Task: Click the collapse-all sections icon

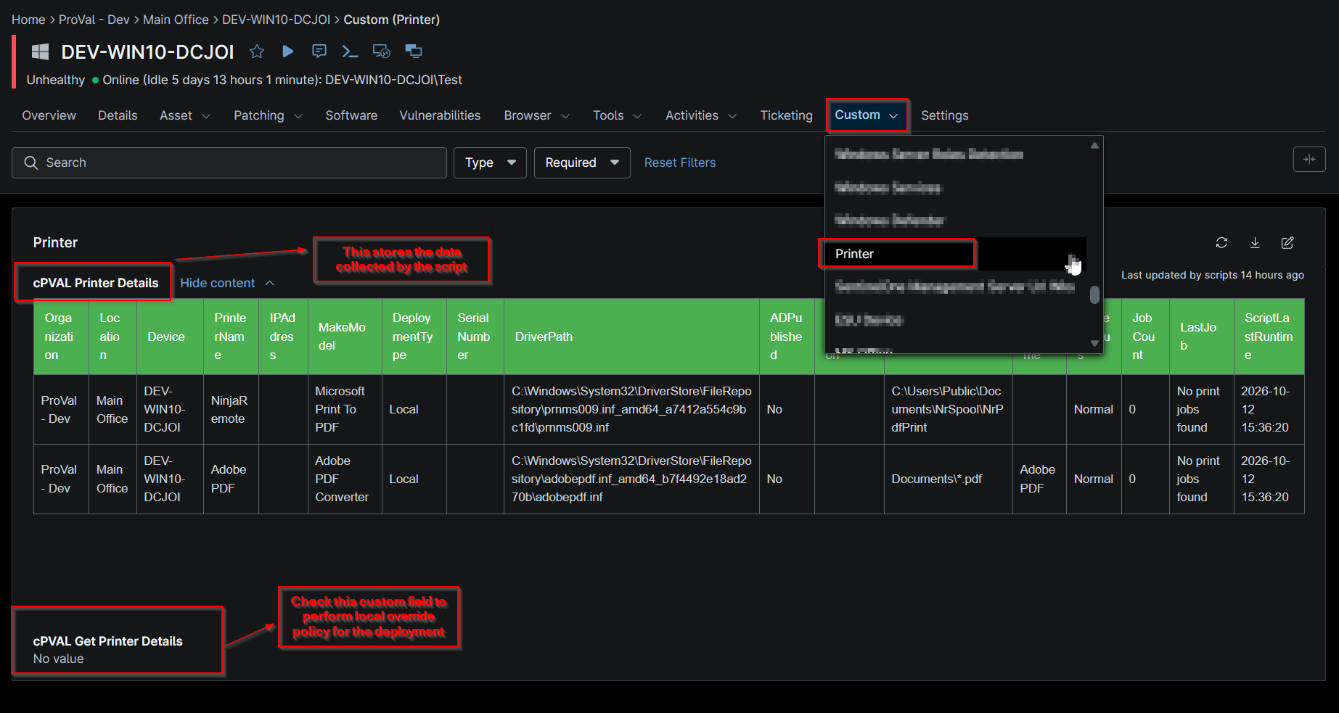Action: [x=1309, y=160]
